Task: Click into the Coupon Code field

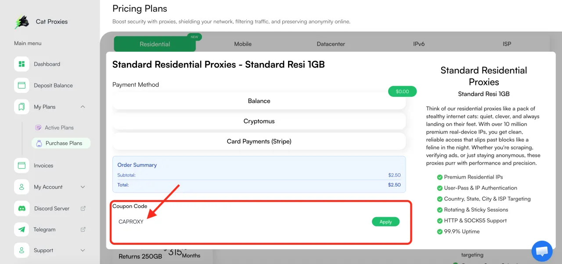Action: (241, 222)
